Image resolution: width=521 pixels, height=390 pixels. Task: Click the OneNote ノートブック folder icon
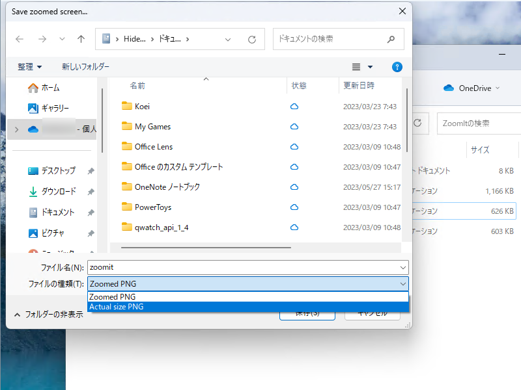click(126, 187)
